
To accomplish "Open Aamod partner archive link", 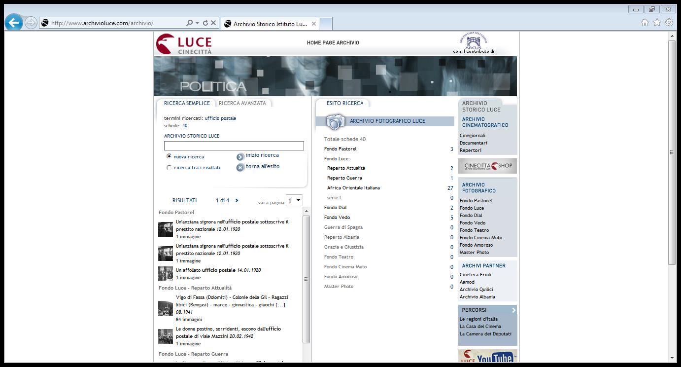I will point(467,282).
